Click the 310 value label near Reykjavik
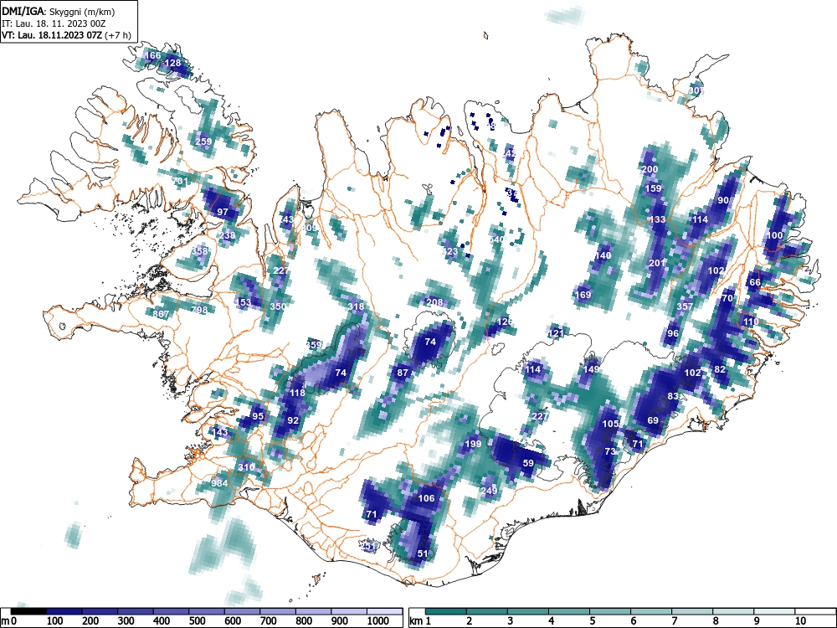The height and width of the screenshot is (628, 837). (x=246, y=467)
